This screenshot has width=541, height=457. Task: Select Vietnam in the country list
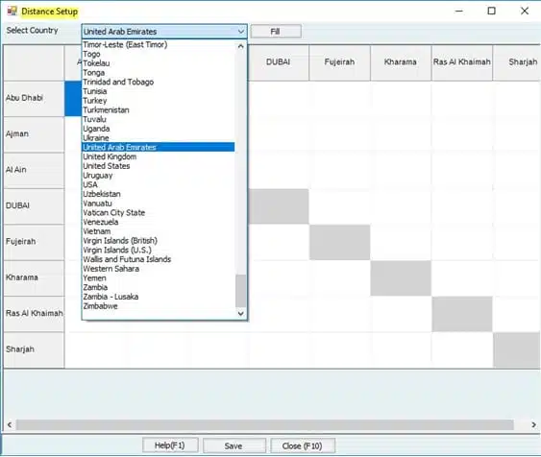coord(97,231)
